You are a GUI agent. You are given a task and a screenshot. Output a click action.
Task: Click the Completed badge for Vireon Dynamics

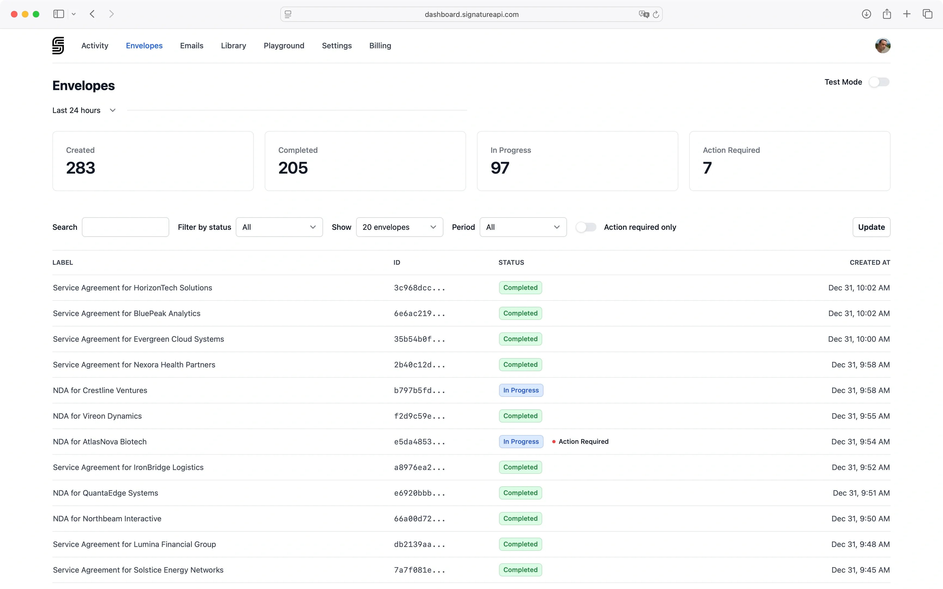(x=520, y=416)
